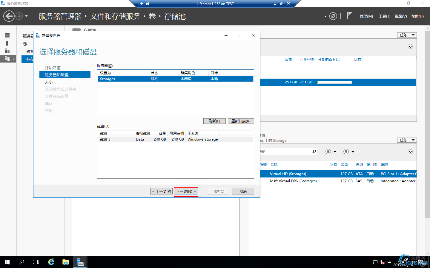
Task: Sort servers by the 设置为 column header
Action: point(105,73)
